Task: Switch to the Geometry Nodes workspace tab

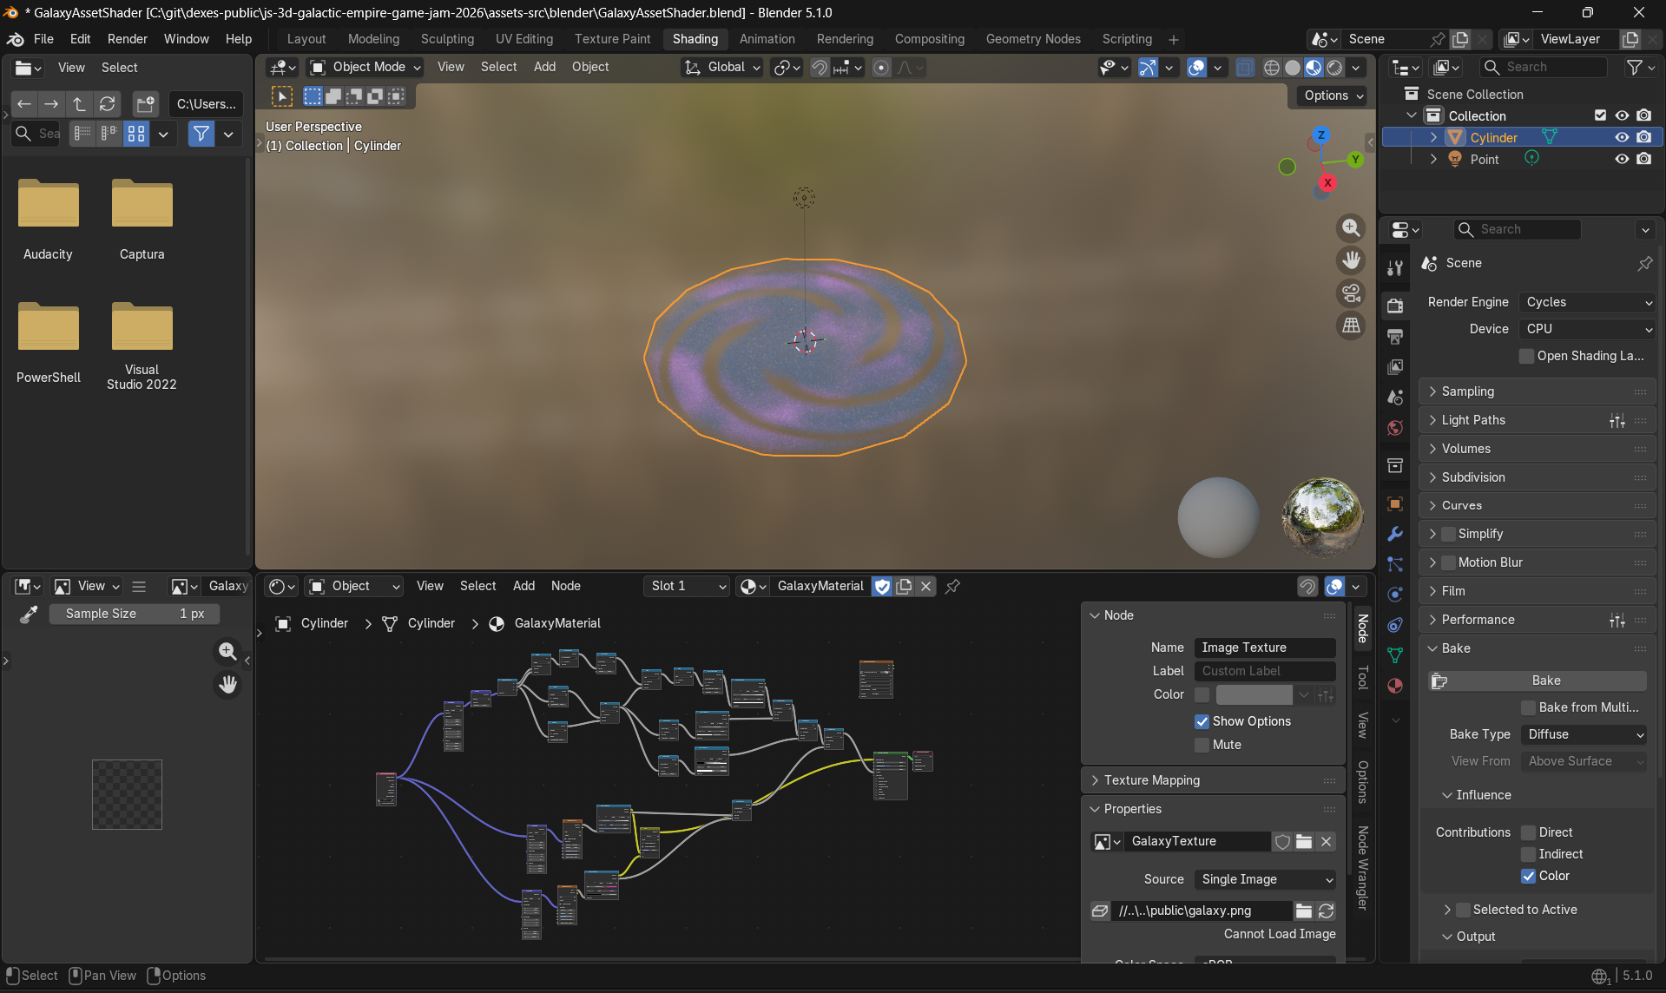Action: (x=1032, y=39)
